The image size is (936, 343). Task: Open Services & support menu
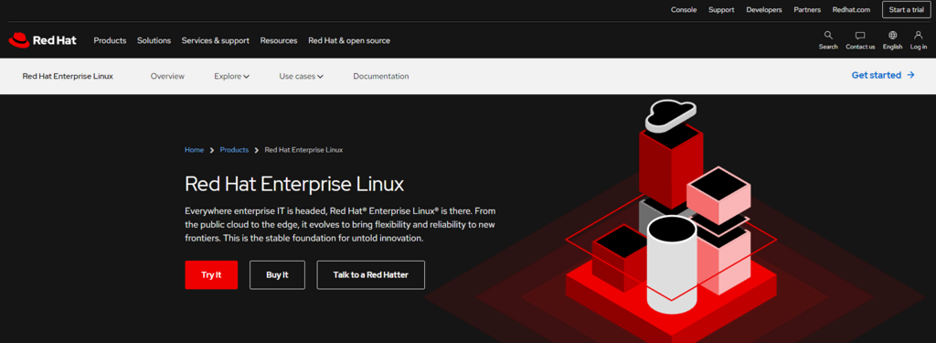(x=216, y=40)
